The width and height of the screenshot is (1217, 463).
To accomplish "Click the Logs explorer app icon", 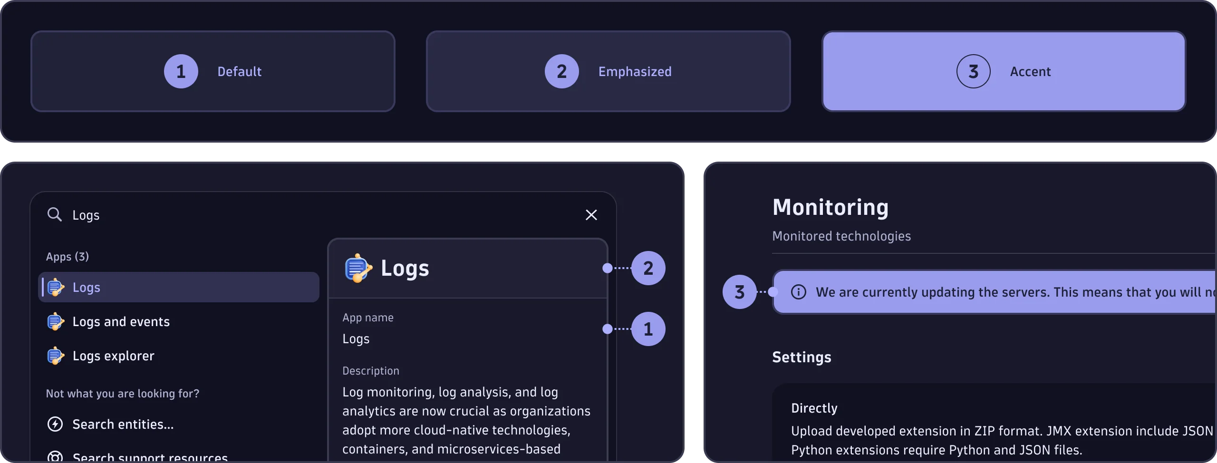I will [56, 356].
